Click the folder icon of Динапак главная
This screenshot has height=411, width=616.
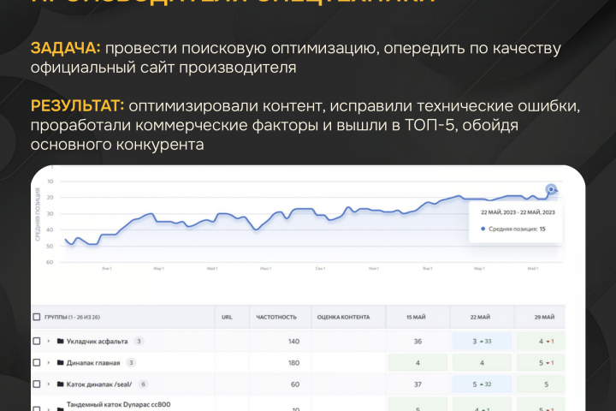[x=60, y=363]
